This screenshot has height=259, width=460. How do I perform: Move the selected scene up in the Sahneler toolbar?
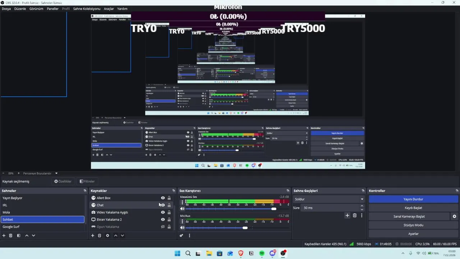27,236
